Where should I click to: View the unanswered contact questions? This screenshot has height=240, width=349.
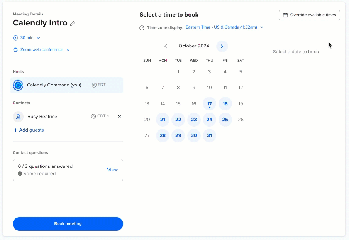click(112, 170)
